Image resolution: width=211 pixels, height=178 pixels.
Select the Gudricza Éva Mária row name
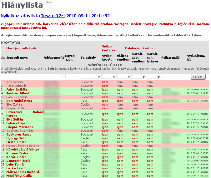pyautogui.click(x=20, y=131)
